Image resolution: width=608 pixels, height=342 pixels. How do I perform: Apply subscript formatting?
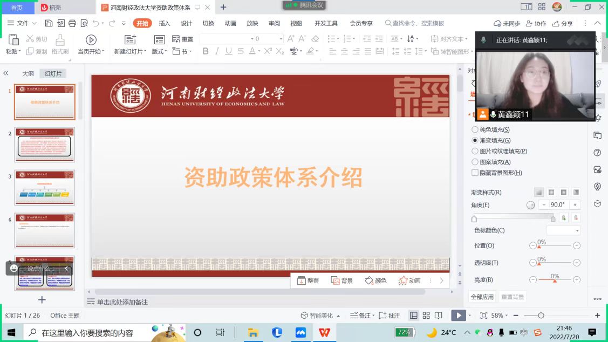tap(280, 51)
